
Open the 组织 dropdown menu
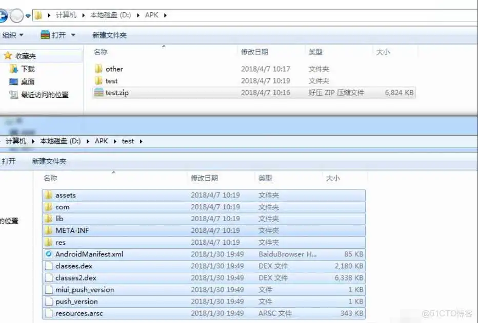coord(13,34)
